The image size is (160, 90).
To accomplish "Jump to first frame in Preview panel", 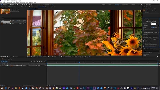I will [147, 21].
